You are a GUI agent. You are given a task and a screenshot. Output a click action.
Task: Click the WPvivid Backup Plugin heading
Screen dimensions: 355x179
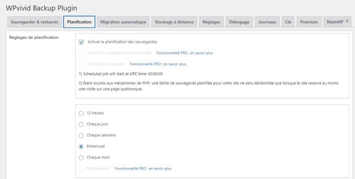click(x=42, y=8)
